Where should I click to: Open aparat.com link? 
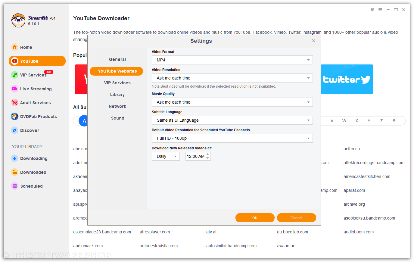pyautogui.click(x=354, y=190)
